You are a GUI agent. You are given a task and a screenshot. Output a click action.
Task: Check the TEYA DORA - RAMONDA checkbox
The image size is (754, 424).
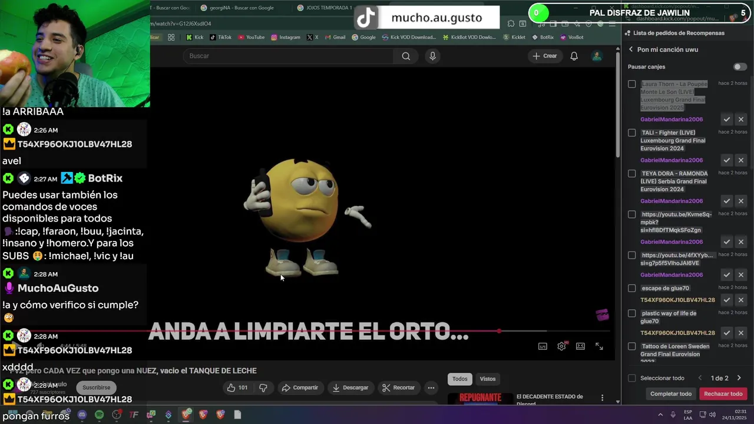631,174
